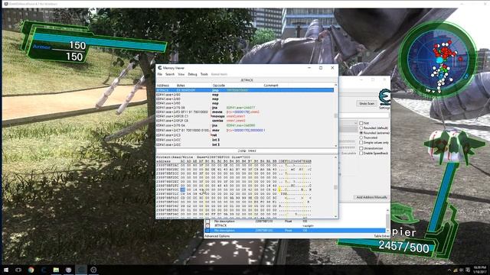Open the File menu in Memory Viewer
Viewport: 490px width, 275px height.
point(160,74)
